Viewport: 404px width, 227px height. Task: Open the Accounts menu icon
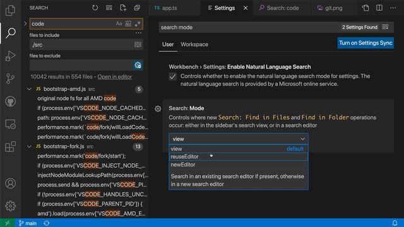(10, 183)
